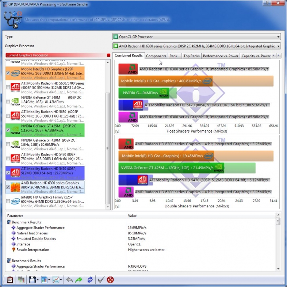The width and height of the screenshot is (287, 287).
Task: Select the Higher scores are better text
Action: pyautogui.click(x=146, y=250)
